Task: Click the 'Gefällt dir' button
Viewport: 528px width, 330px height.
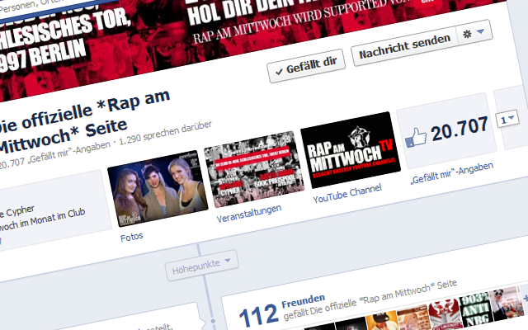Action: pyautogui.click(x=306, y=66)
